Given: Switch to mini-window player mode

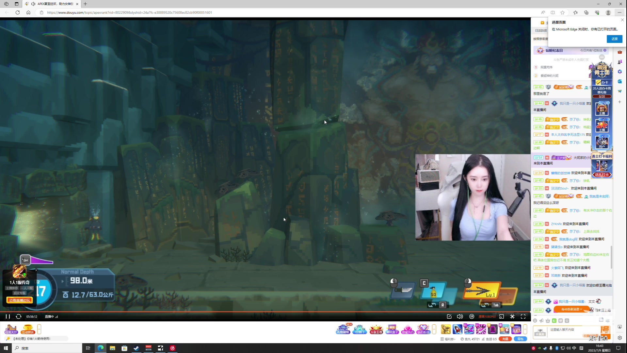Looking at the screenshot, I should pos(502,316).
